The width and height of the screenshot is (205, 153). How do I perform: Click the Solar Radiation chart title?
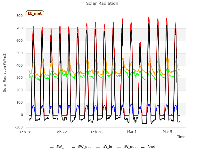click(102, 4)
